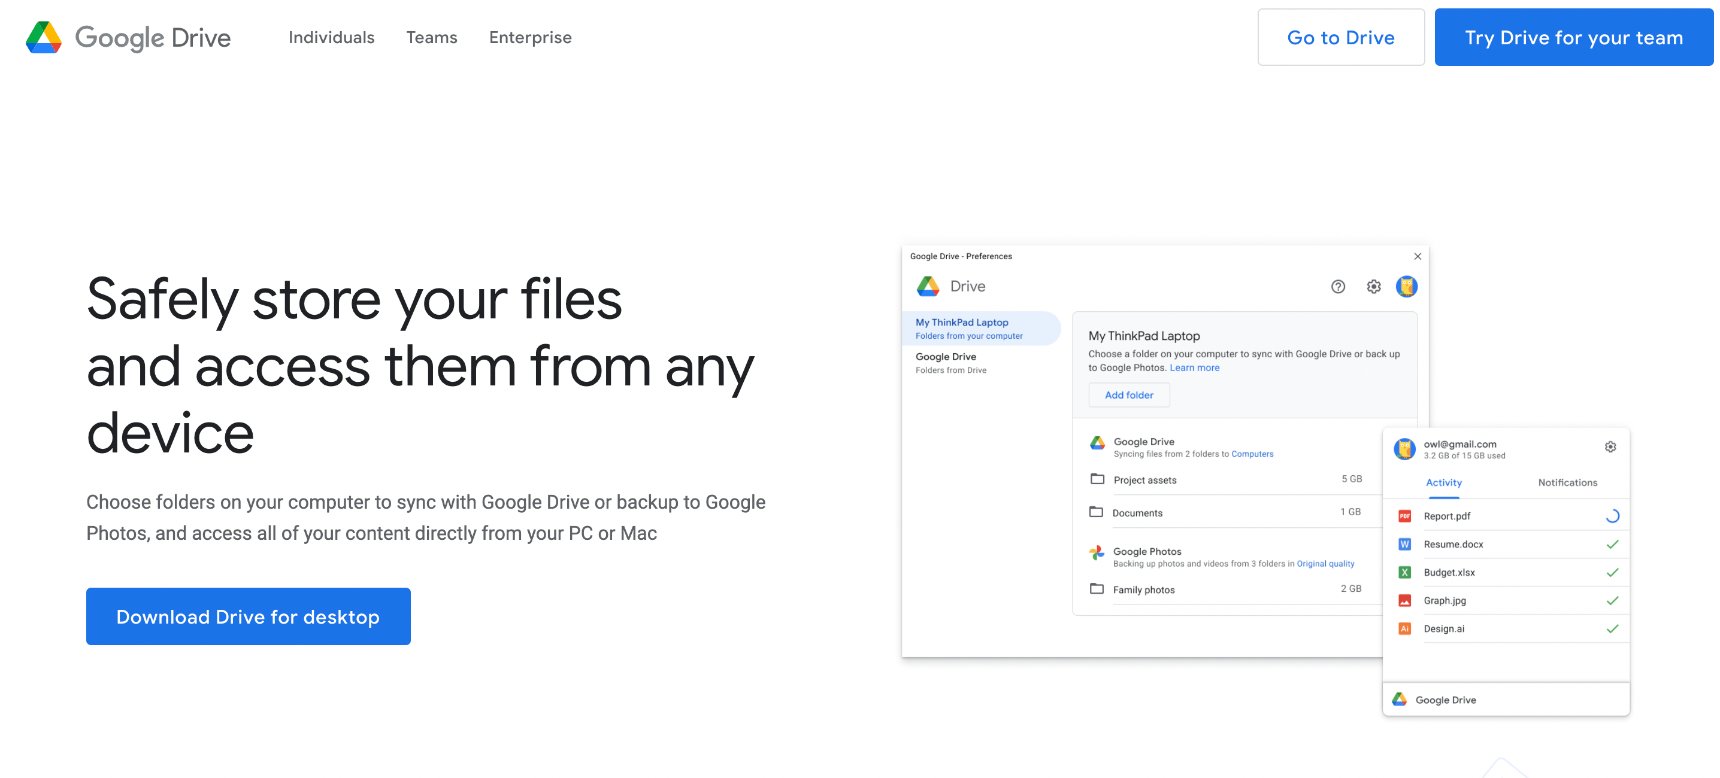Click the help circle icon in Drive preferences
The height and width of the screenshot is (778, 1720).
pos(1339,286)
